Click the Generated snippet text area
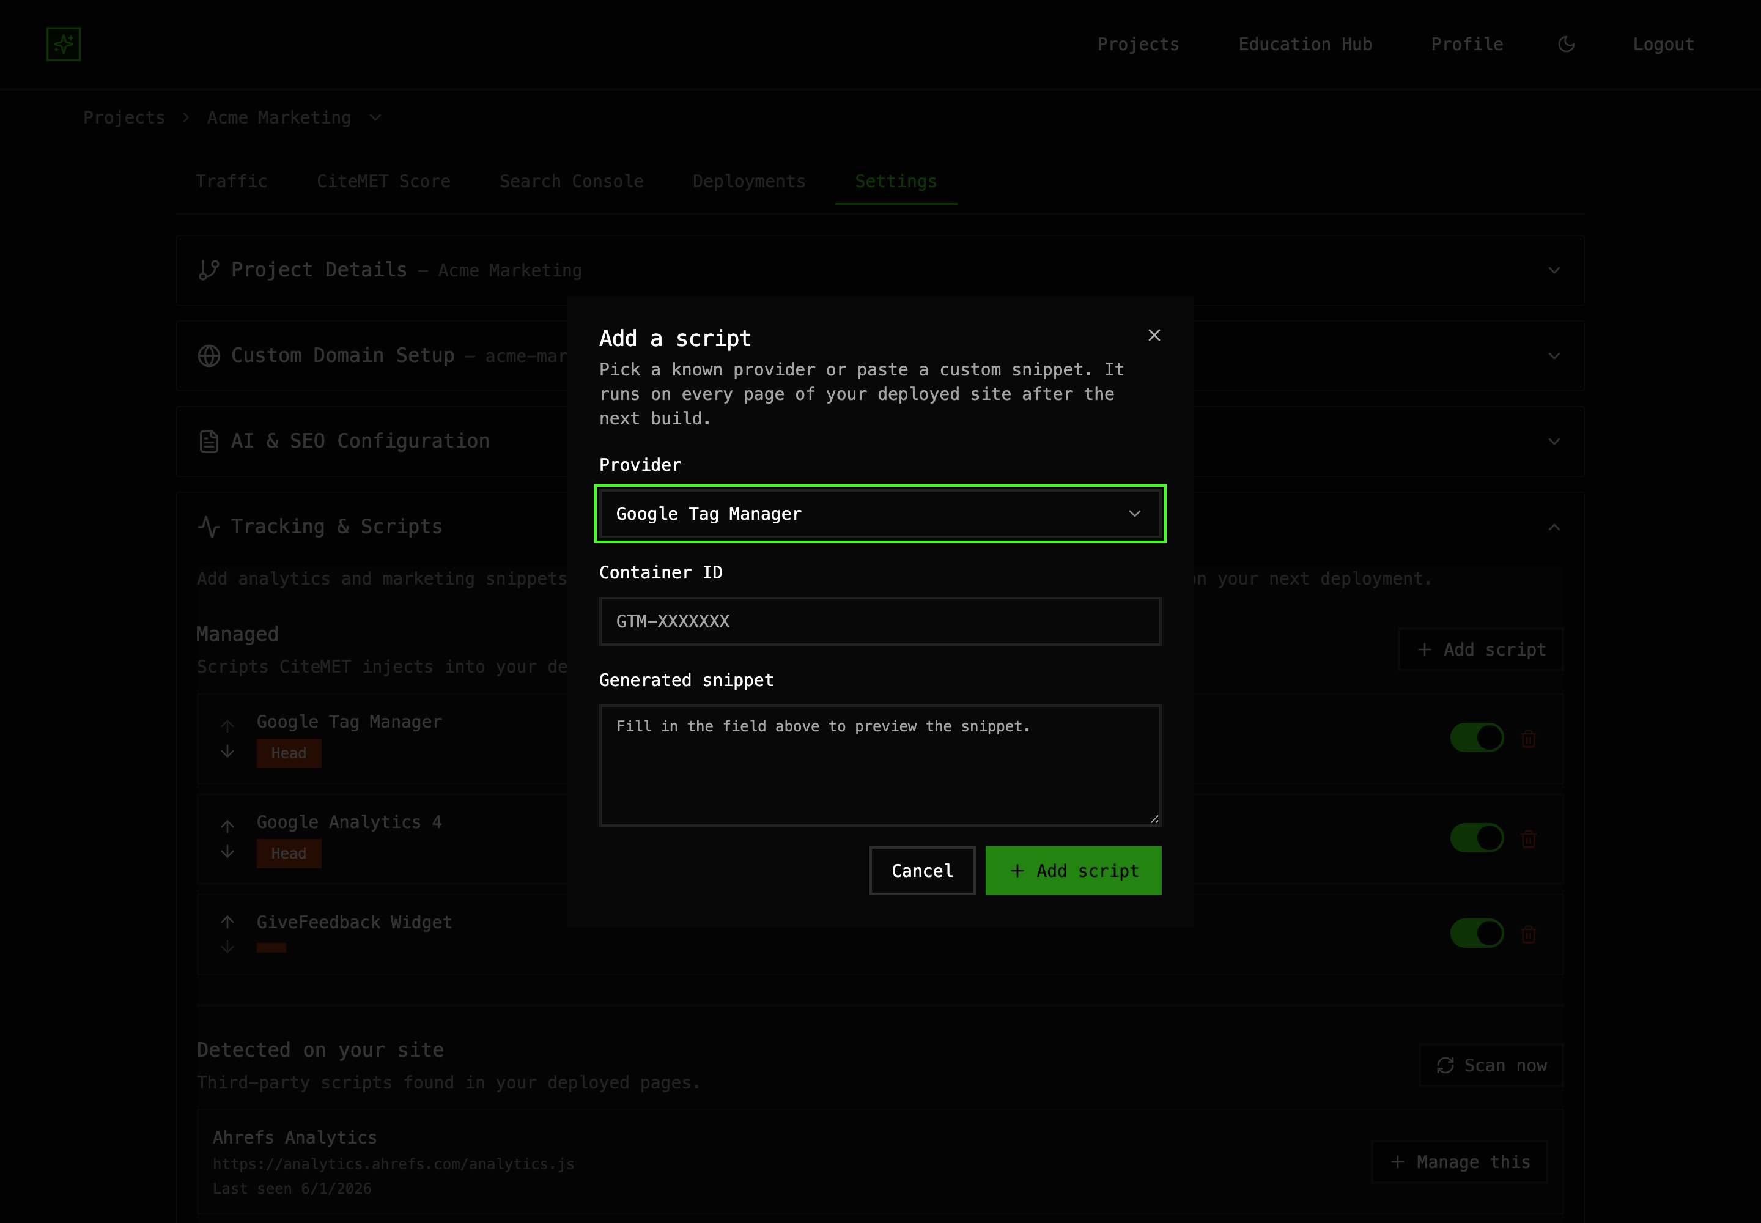Screen dimensions: 1761x1223 [x=880, y=766]
